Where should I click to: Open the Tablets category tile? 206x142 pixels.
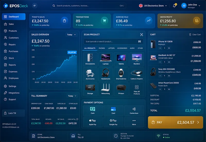click(x=121, y=59)
